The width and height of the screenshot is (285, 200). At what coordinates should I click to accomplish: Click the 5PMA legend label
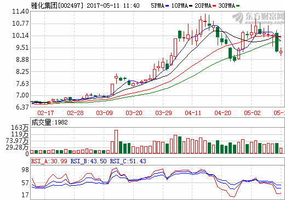pos(158,5)
